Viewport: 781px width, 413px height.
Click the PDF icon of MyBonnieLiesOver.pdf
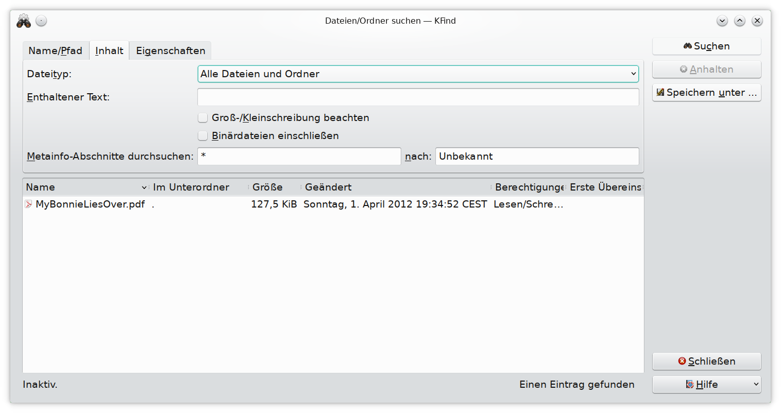[29, 204]
